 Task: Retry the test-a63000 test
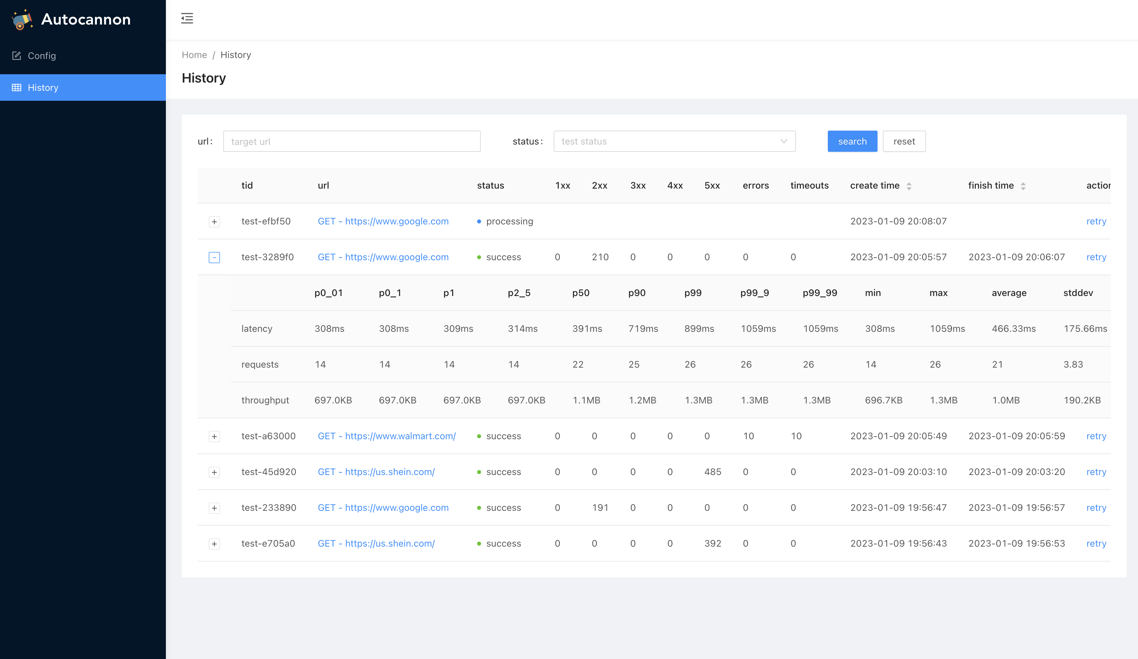click(1096, 436)
